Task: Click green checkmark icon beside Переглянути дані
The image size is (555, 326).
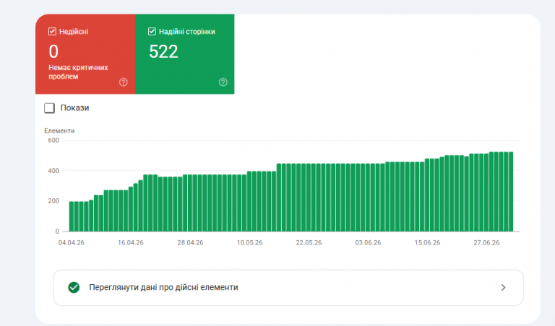Action: coord(74,288)
